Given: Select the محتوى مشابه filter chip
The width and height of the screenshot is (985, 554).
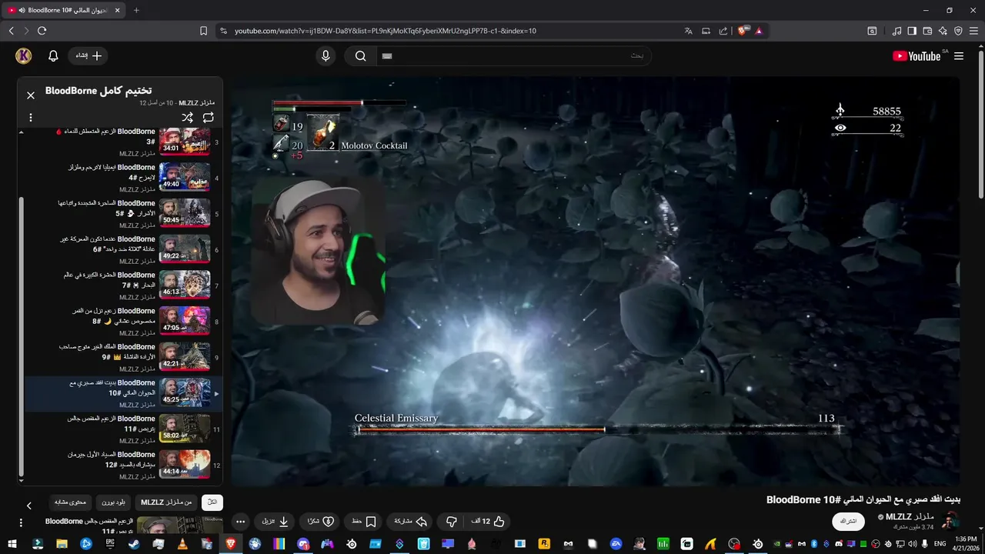Looking at the screenshot, I should pyautogui.click(x=71, y=502).
